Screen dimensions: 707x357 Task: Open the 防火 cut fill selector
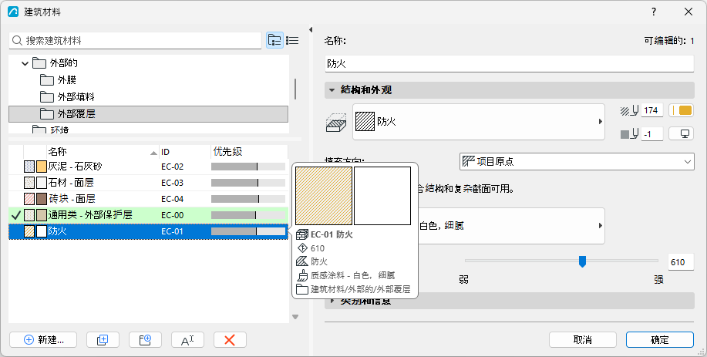point(478,122)
